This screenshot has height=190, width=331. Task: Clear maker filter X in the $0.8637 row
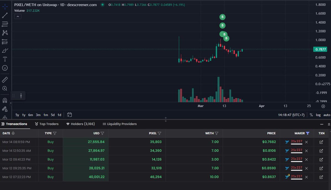click(x=306, y=177)
